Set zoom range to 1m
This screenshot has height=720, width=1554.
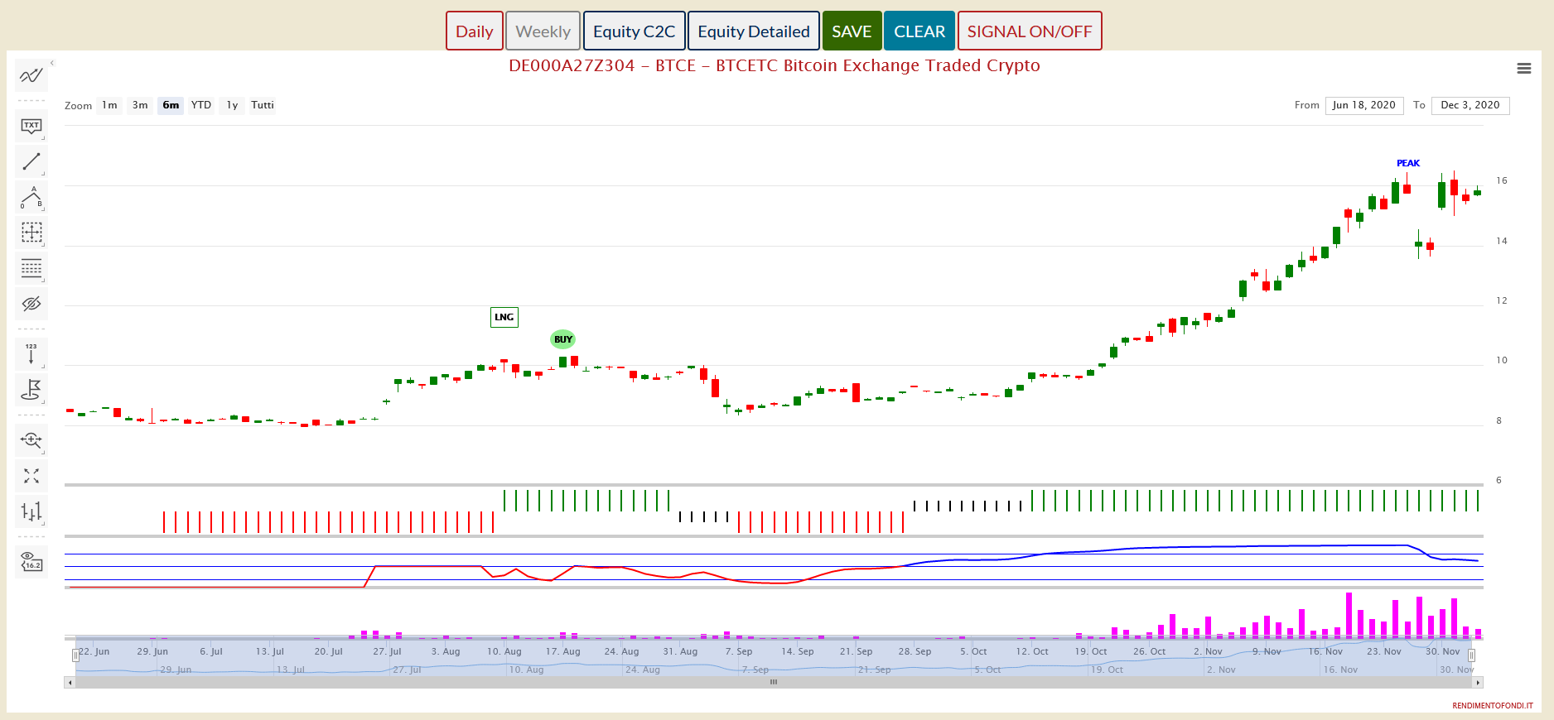tap(109, 105)
